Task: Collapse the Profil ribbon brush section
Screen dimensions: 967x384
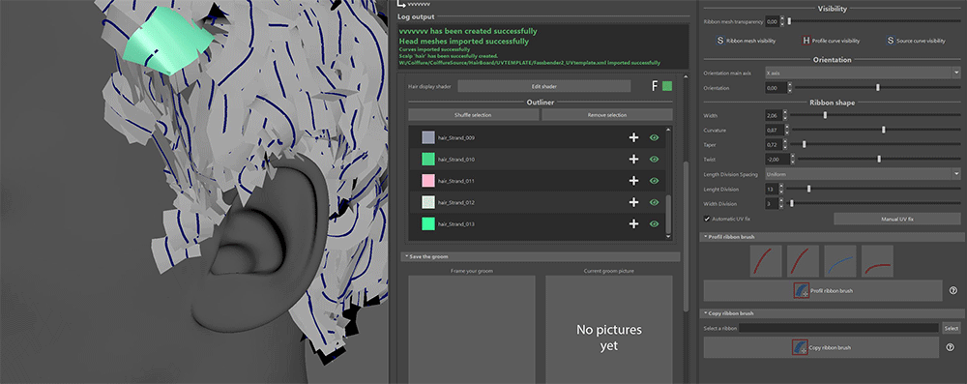Action: pos(833,237)
